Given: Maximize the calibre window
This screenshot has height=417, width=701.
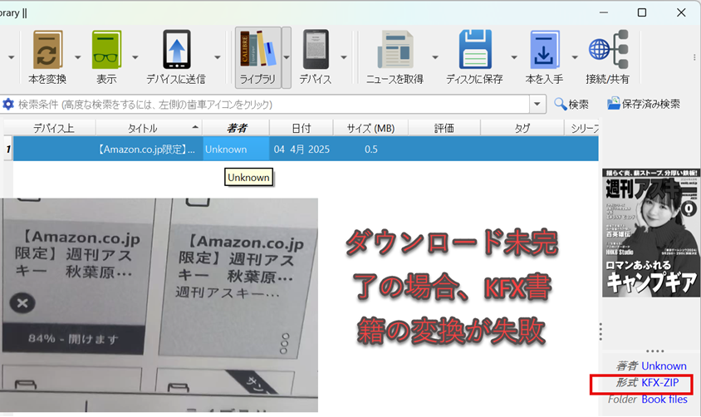Looking at the screenshot, I should pyautogui.click(x=642, y=12).
